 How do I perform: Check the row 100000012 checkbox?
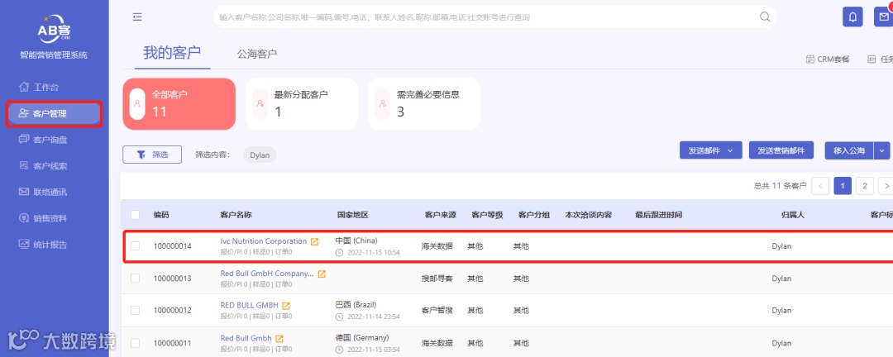[x=135, y=311]
